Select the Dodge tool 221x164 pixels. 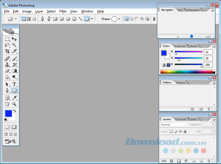pos(14,77)
